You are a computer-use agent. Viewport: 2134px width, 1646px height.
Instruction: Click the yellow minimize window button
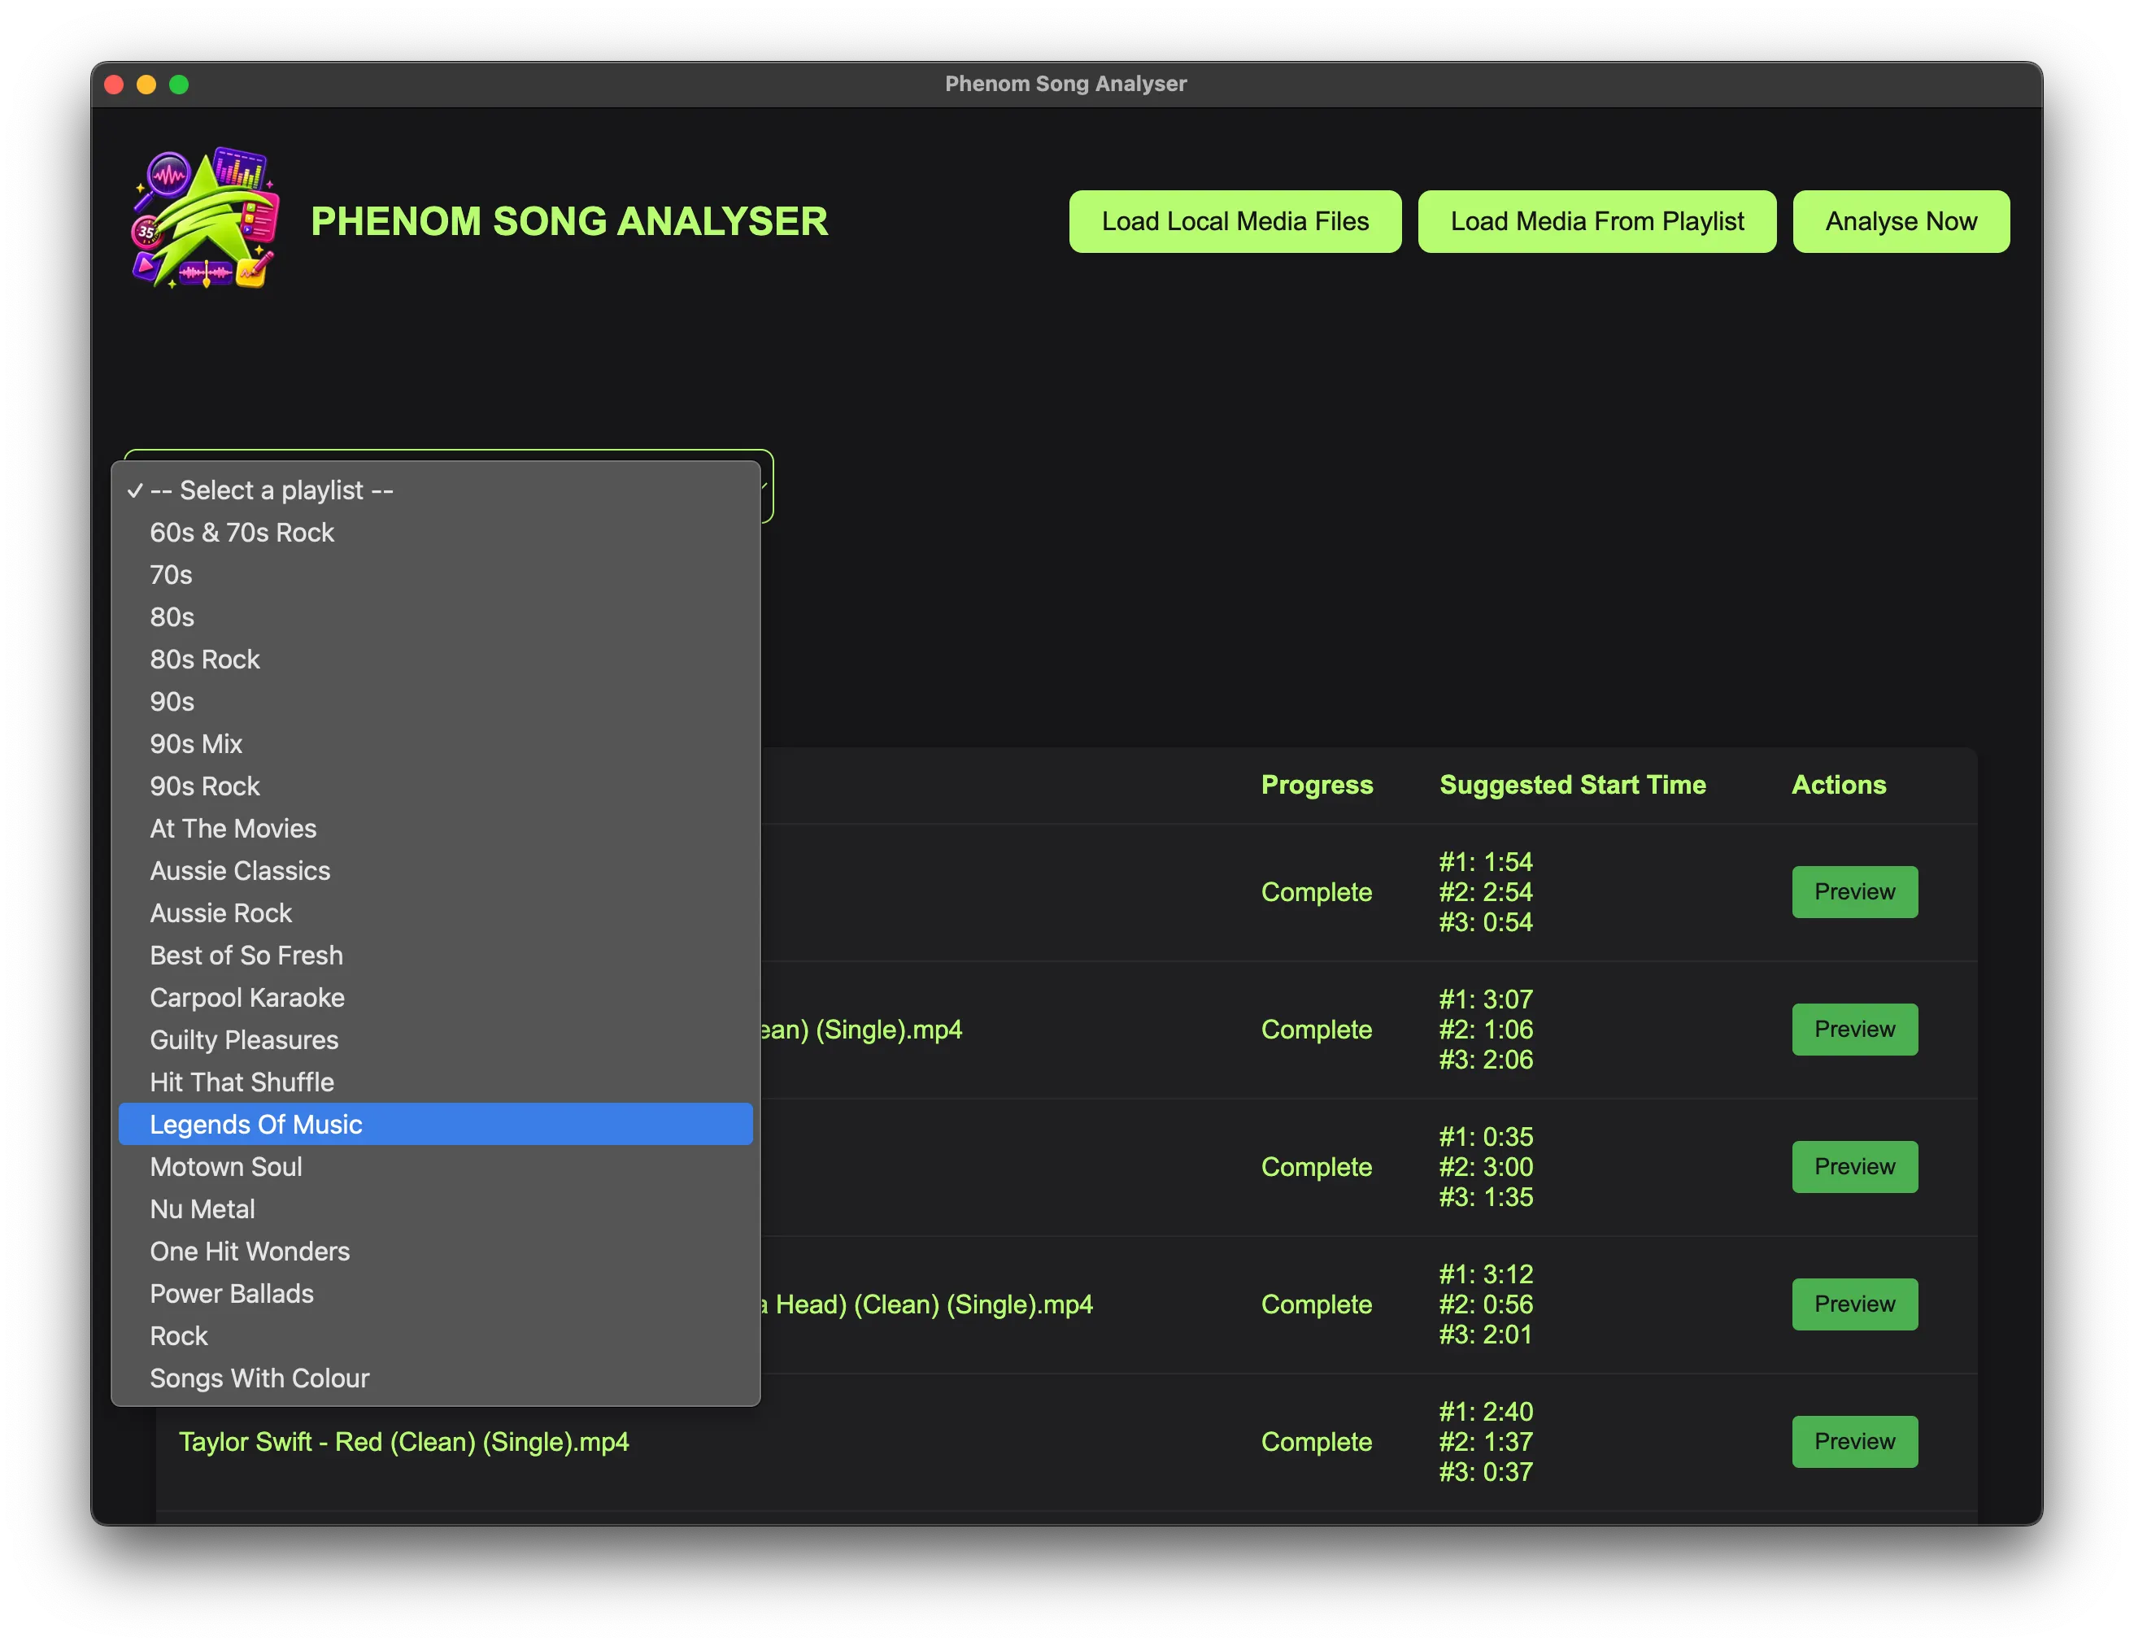[x=146, y=85]
